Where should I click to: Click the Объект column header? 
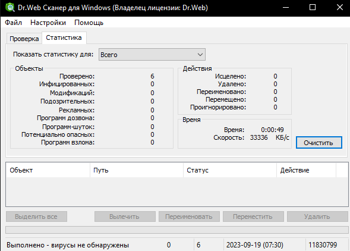pos(48,170)
